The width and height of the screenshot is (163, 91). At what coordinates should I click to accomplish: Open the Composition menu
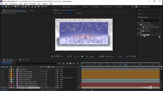click(x=13, y=4)
